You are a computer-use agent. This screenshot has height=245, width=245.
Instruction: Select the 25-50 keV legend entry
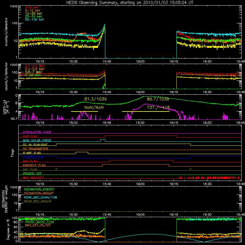(33, 17)
